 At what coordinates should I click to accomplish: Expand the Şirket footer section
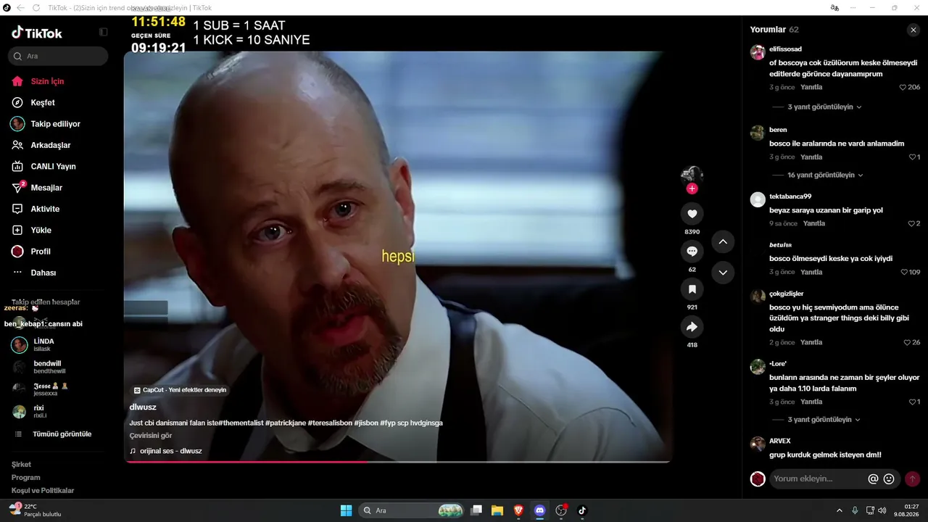point(21,464)
